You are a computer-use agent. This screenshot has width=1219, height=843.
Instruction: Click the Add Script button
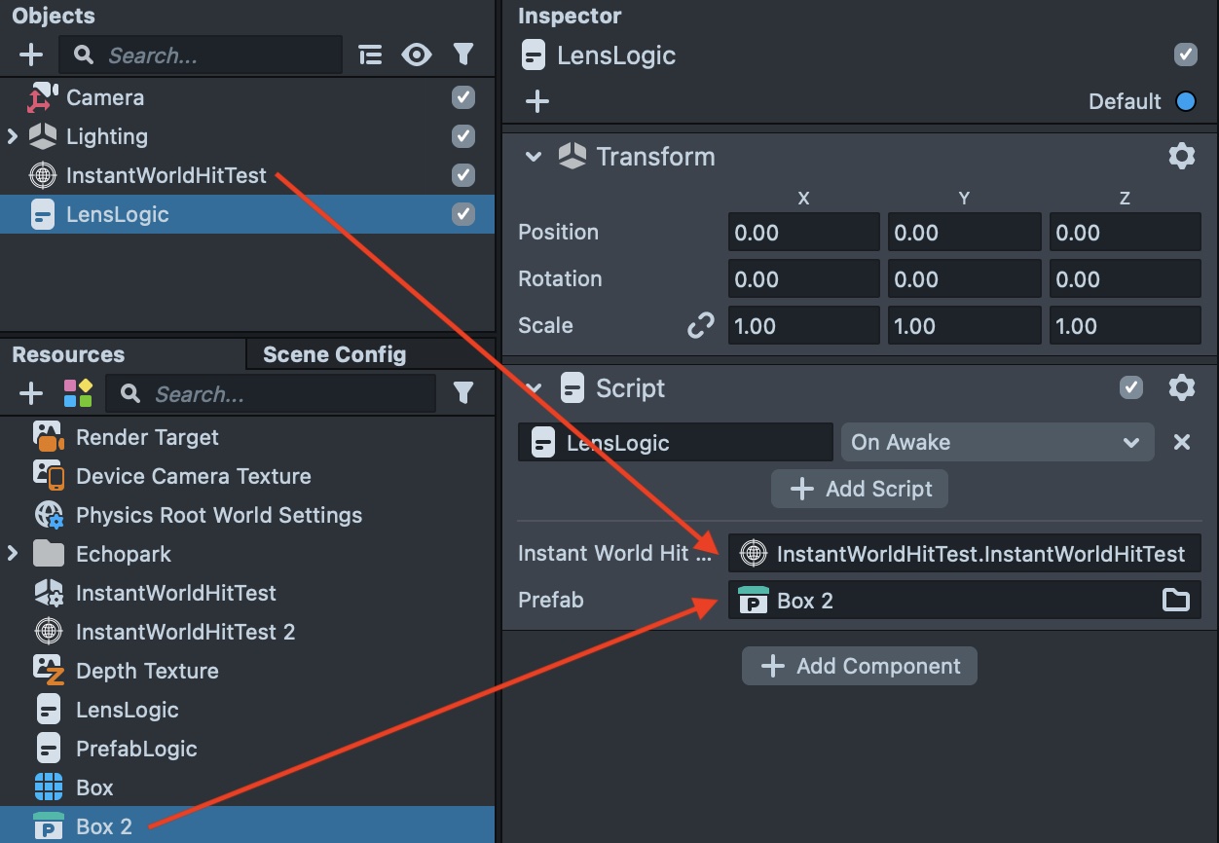[860, 489]
